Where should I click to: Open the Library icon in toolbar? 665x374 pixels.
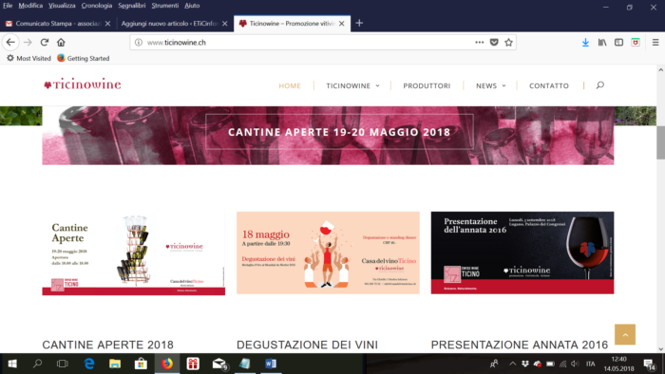[x=602, y=43]
